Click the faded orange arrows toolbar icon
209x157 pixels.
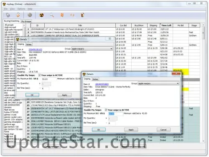pyautogui.click(x=72, y=15)
